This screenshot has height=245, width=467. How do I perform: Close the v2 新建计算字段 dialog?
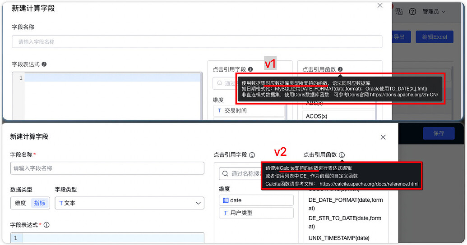(383, 137)
